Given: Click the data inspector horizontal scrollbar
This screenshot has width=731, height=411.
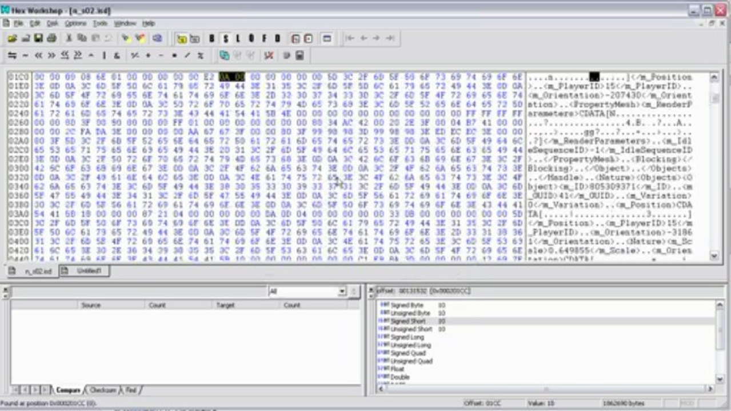Looking at the screenshot, I should coord(546,389).
